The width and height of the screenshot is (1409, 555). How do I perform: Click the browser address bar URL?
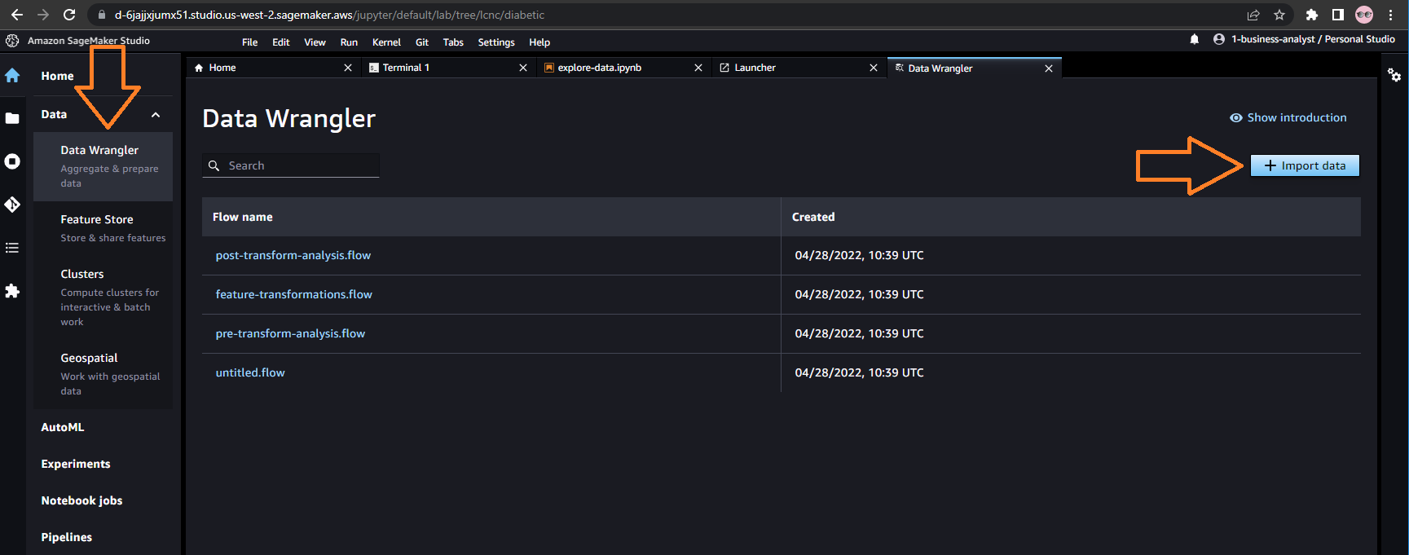(329, 15)
